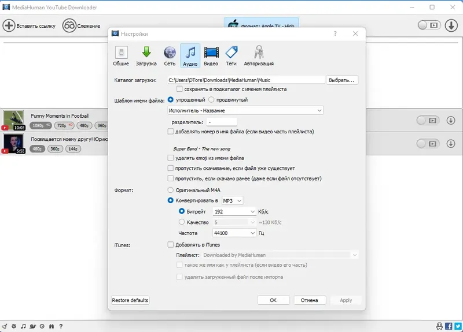Switch to the Видео tab
463x332 pixels.
coord(211,55)
